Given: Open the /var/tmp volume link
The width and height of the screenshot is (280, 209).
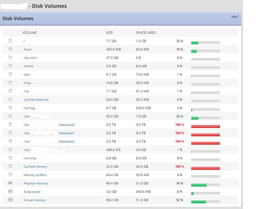Looking at the screenshot, I should click(30, 158).
